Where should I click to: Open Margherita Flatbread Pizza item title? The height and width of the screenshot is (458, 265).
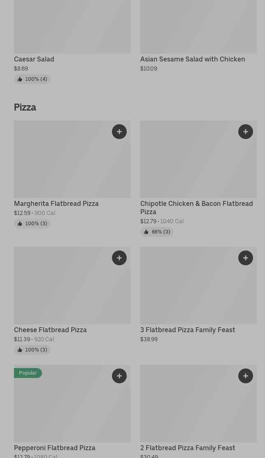(x=56, y=203)
